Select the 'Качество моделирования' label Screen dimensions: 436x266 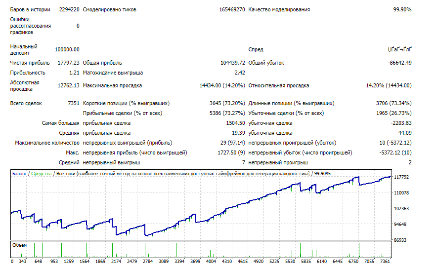tap(279, 9)
